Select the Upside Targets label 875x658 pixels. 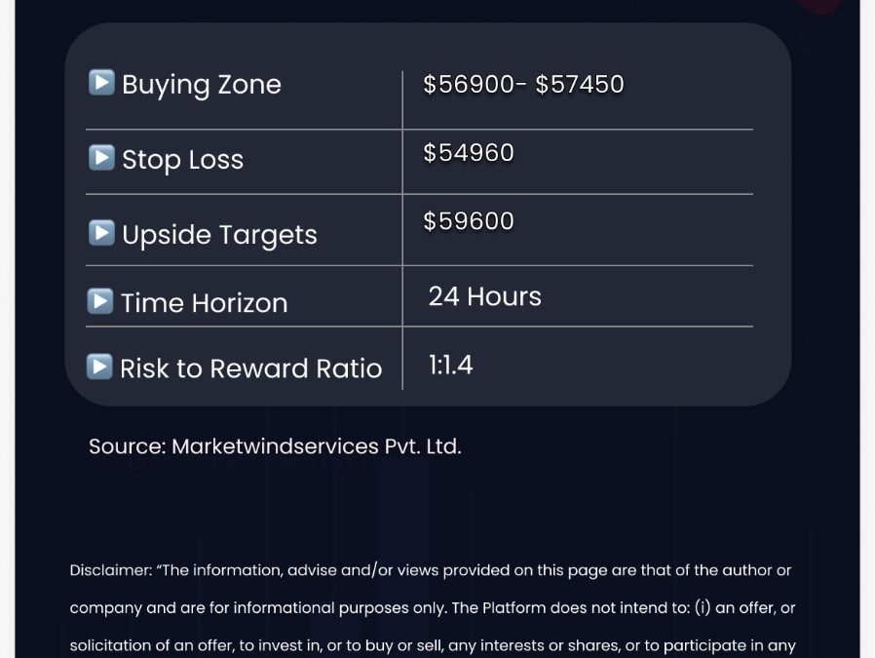220,235
